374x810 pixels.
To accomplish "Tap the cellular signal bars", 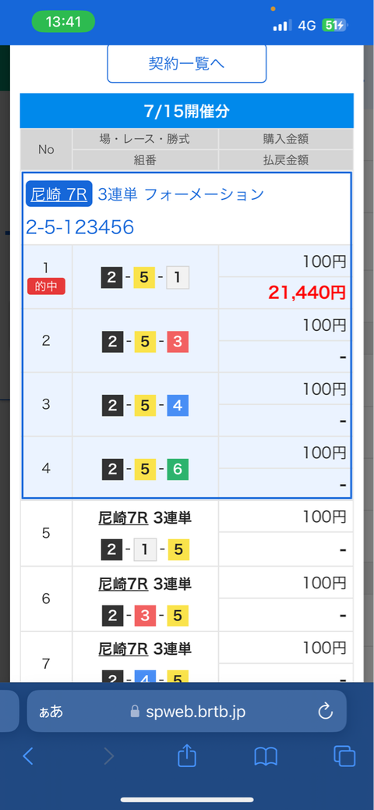I will pos(282,25).
